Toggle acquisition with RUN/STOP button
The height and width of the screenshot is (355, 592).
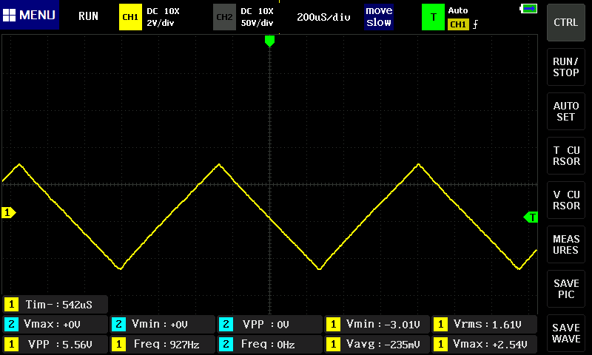tap(566, 67)
